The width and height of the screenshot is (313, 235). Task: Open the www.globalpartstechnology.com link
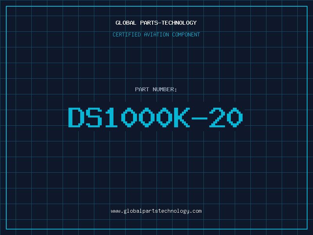point(156,211)
